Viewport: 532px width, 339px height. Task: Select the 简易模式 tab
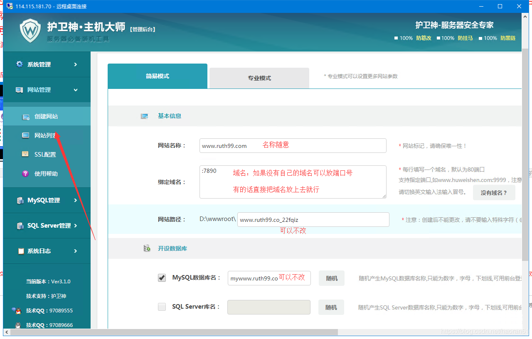tap(157, 76)
